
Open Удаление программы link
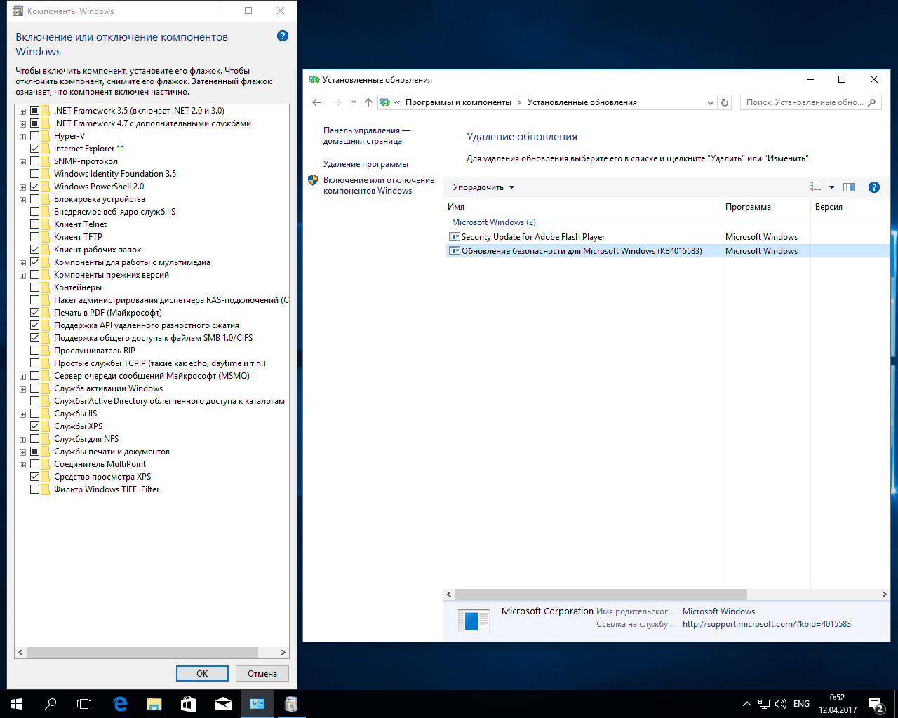[x=366, y=164]
